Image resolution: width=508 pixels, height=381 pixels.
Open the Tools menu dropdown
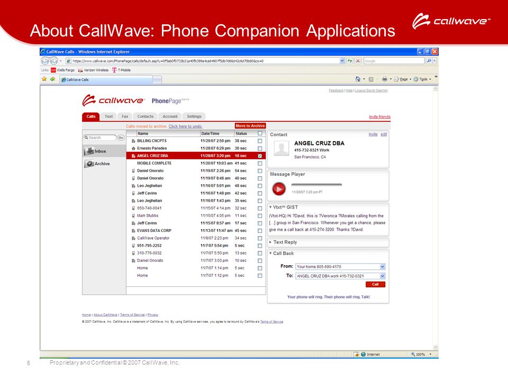[422, 79]
